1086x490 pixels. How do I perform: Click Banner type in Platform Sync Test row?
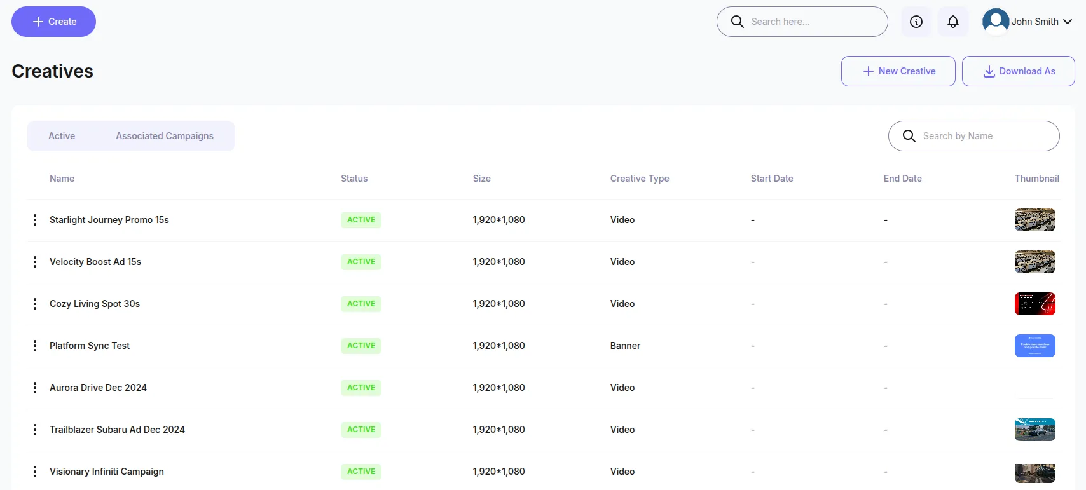(x=625, y=346)
